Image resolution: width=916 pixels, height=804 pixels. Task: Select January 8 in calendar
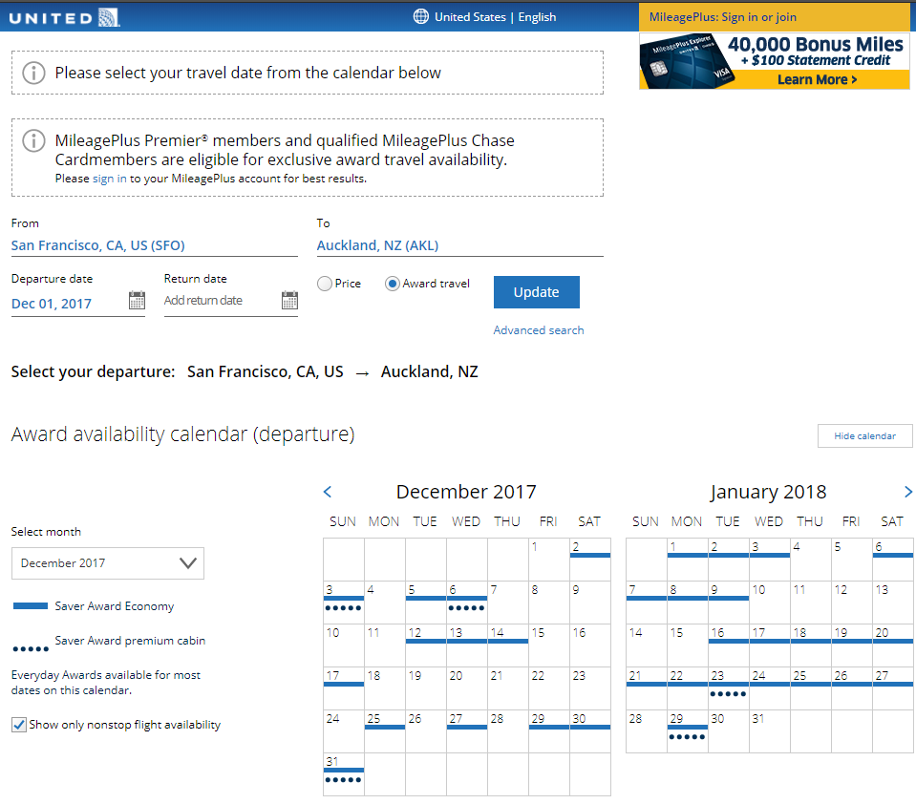688,602
